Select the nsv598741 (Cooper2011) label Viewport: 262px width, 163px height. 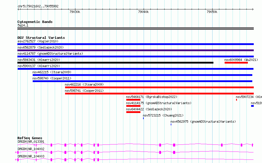coord(84,91)
